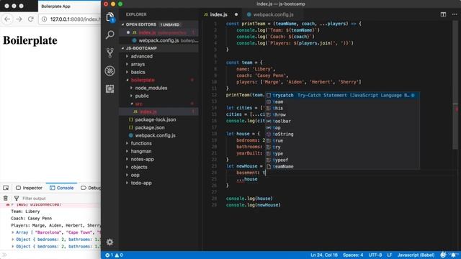461x259 pixels.
Task: Open the Extensions view in activity bar
Action: [x=110, y=89]
